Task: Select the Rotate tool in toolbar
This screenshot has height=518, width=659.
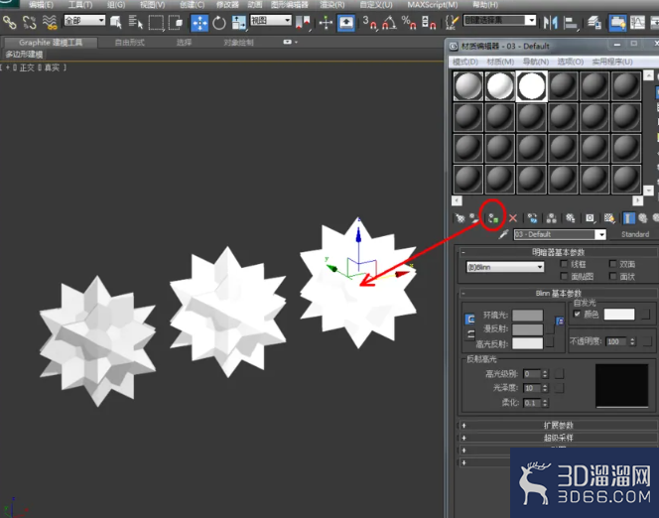Action: 219,23
